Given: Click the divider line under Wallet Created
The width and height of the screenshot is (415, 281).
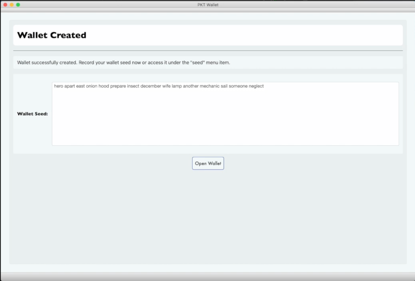Looking at the screenshot, I should point(208,51).
